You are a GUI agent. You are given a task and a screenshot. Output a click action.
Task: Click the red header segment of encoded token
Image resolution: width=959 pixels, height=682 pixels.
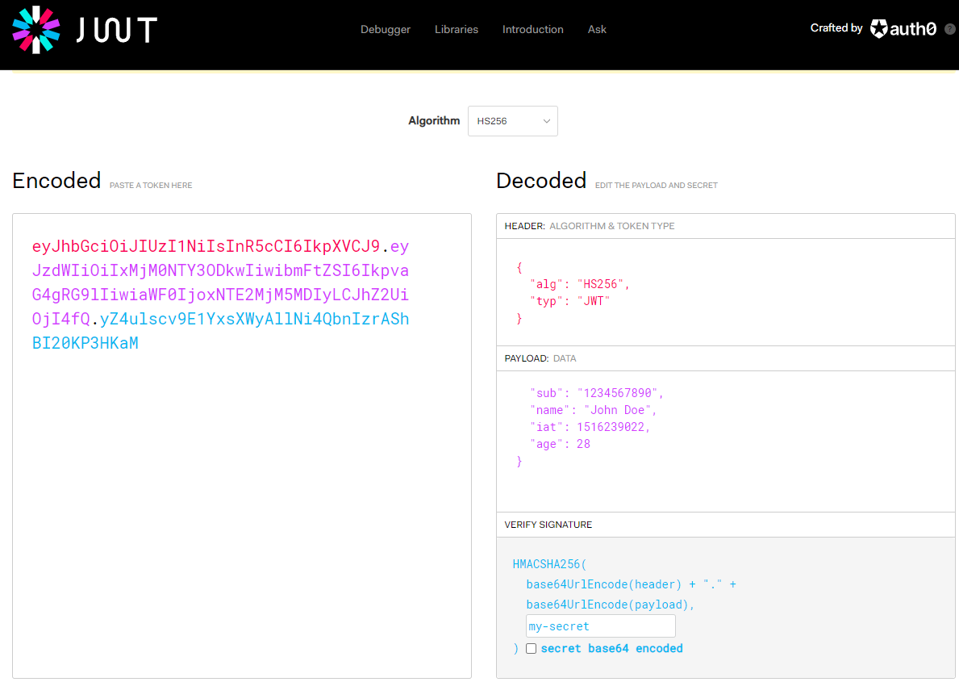[x=206, y=246]
